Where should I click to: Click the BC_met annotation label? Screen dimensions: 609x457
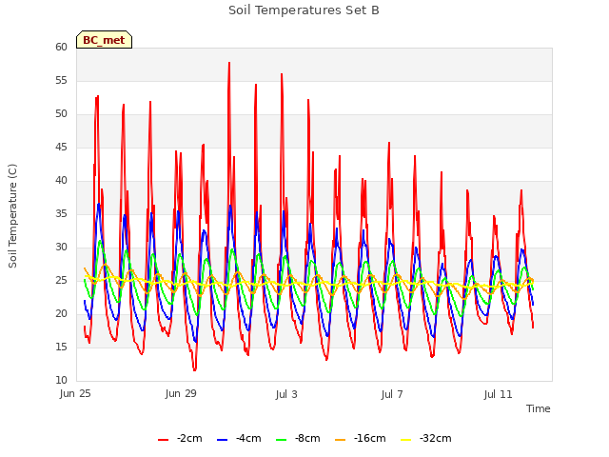pos(104,40)
